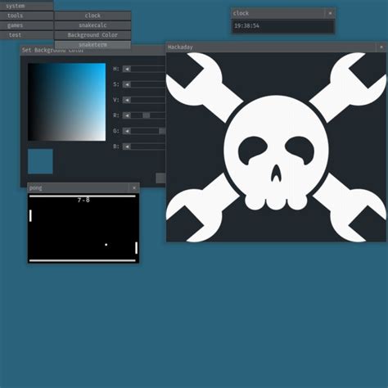Click the R slider handle
Viewport: 388px width, 388px height.
point(147,115)
